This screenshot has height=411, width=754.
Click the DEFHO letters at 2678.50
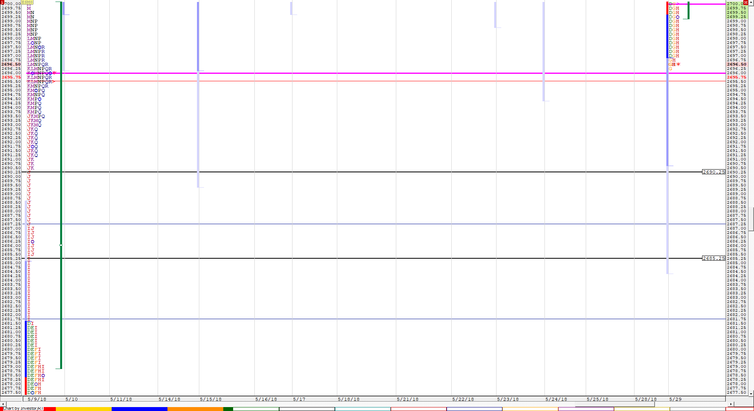pos(36,375)
